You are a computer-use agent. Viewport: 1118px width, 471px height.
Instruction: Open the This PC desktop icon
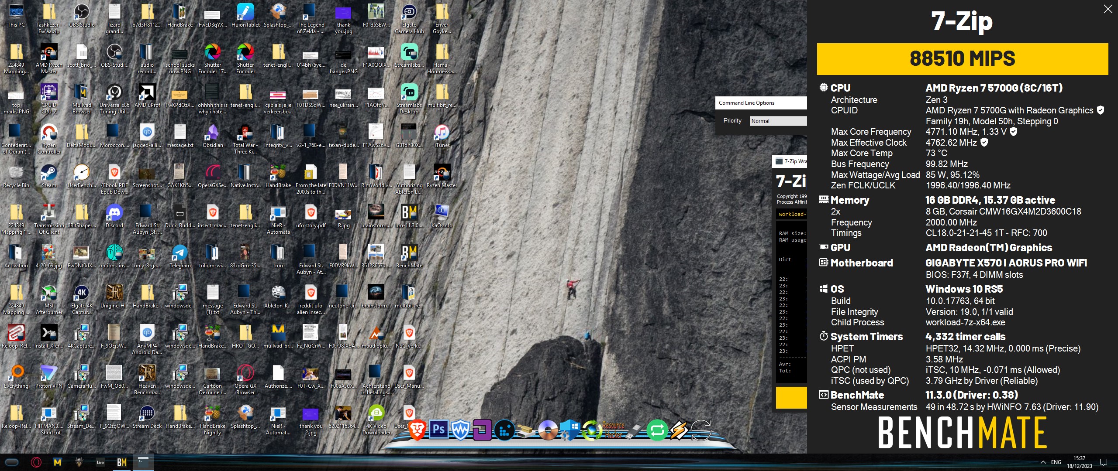[x=16, y=16]
